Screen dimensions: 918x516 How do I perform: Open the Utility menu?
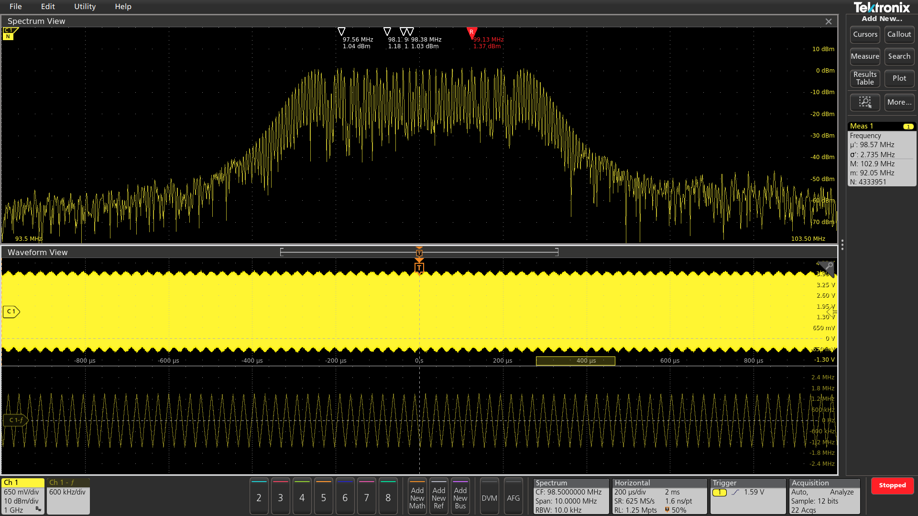point(85,7)
